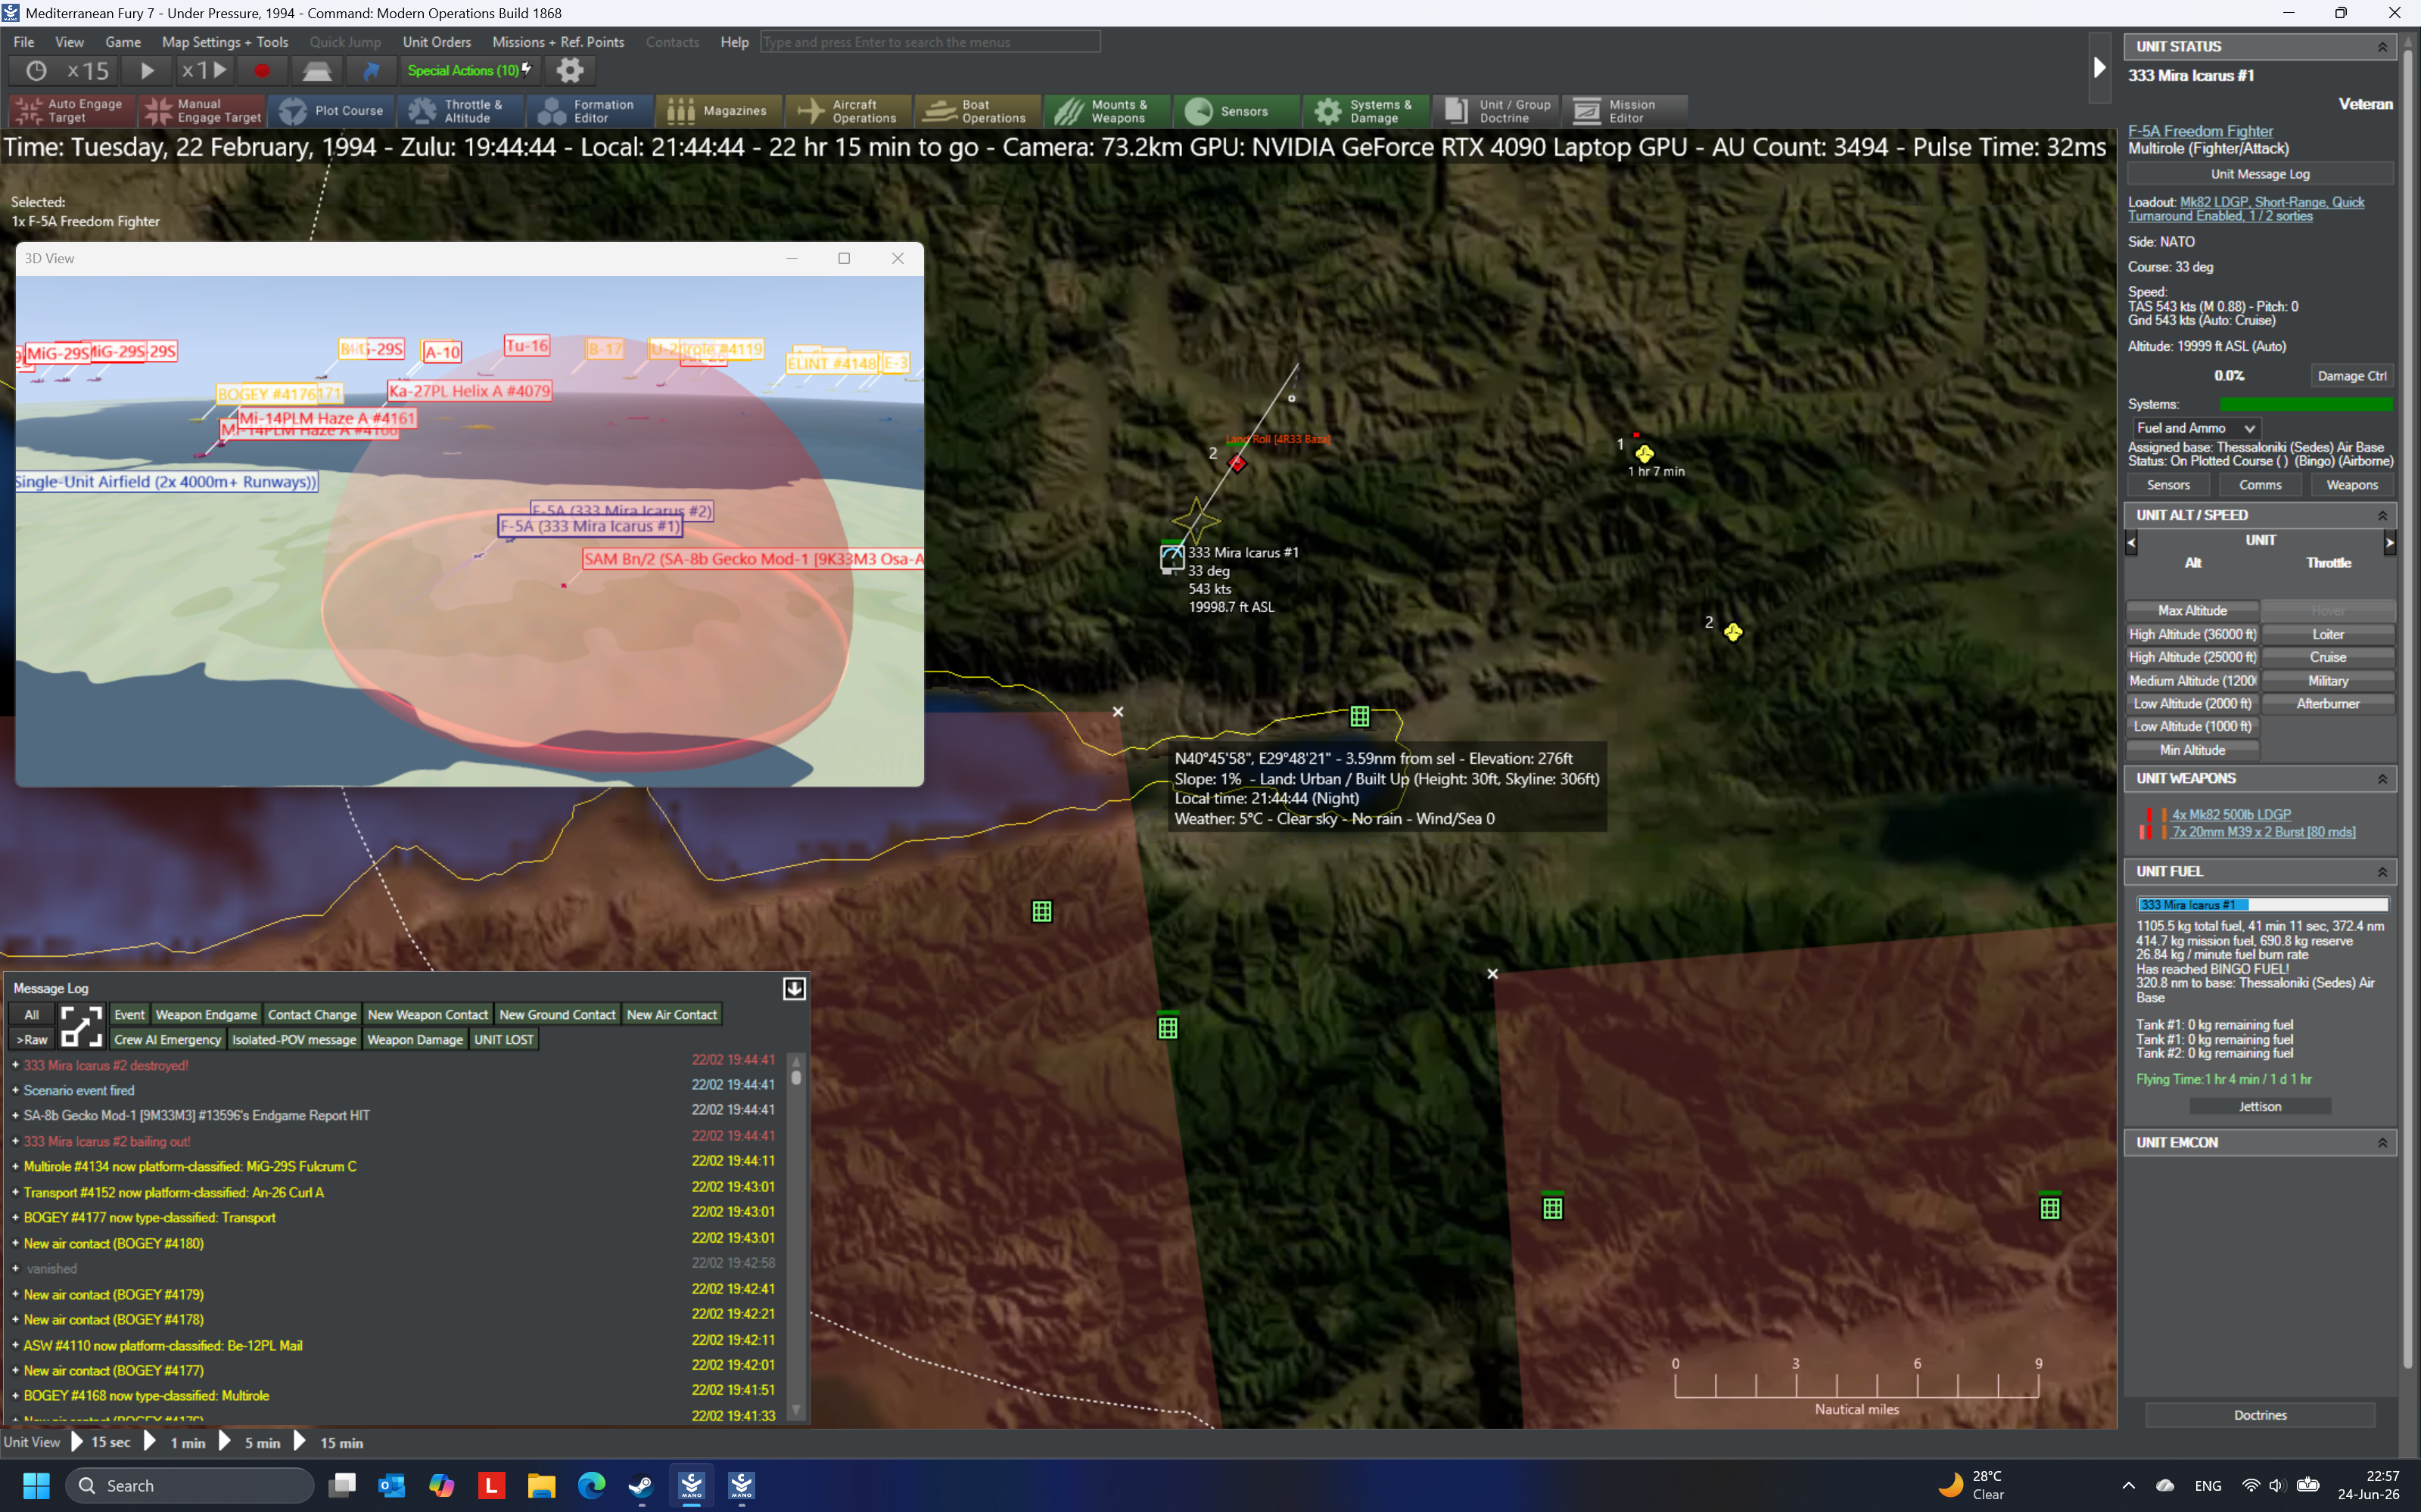Click the Jettison fuel button
This screenshot has width=2421, height=1512.
(x=2260, y=1106)
